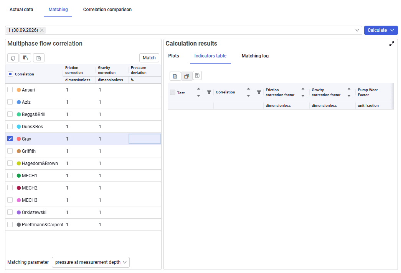Enable Duns&Ros correlation checkbox
This screenshot has height=273, width=401.
click(10, 127)
